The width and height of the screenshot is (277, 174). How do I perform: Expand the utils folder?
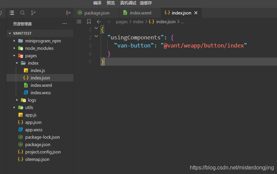coord(14,107)
